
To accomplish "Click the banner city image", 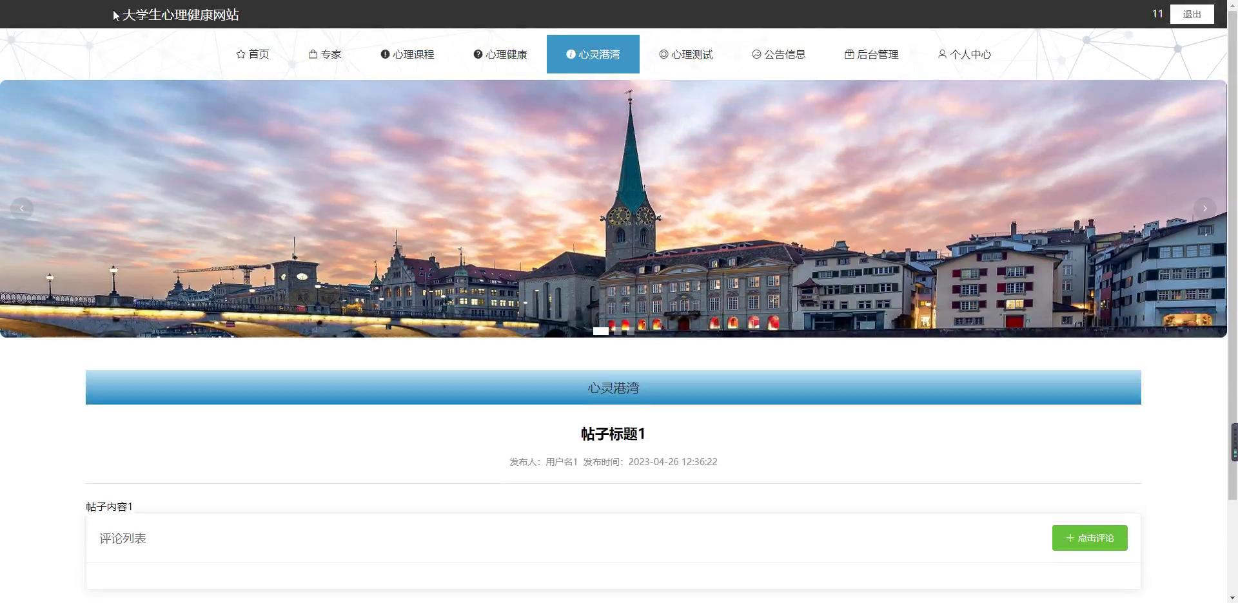I will point(613,209).
